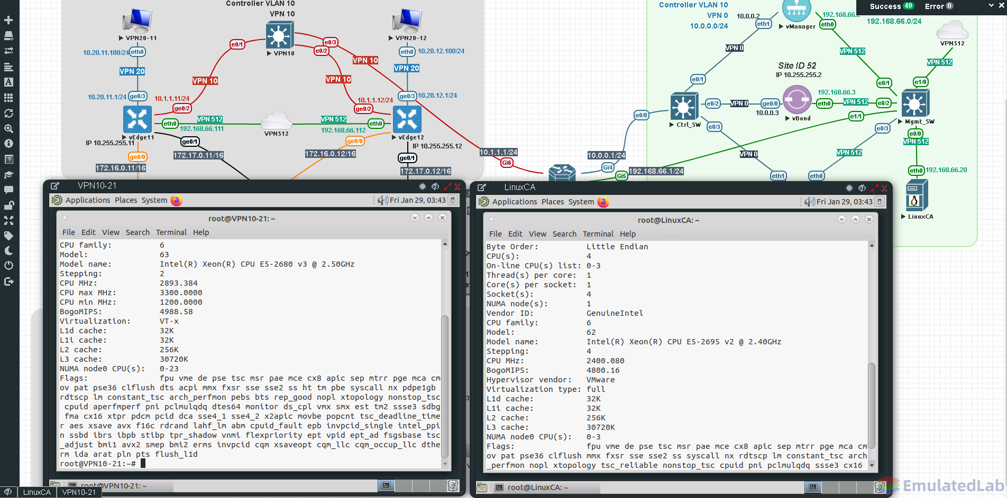This screenshot has width=1007, height=498.
Task: Open File menu in root@VPN10-21 terminal
Action: (69, 232)
